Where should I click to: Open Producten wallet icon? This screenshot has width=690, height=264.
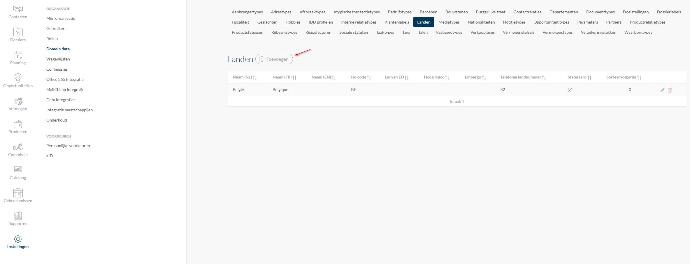pos(18,124)
